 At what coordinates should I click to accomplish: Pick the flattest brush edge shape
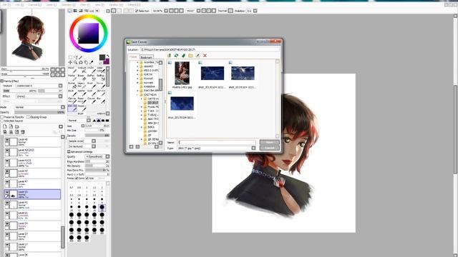coord(107,121)
